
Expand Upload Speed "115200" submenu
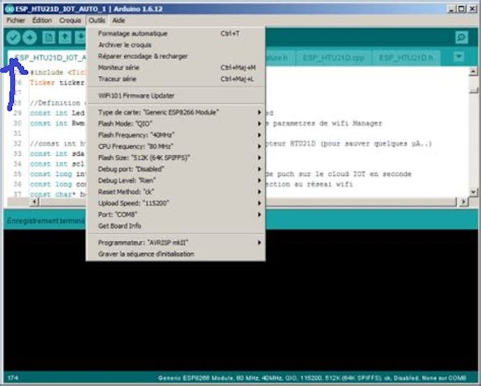click(176, 203)
